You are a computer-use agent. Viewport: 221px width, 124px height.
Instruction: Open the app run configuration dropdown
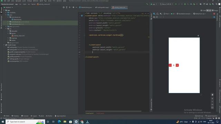point(154,4)
